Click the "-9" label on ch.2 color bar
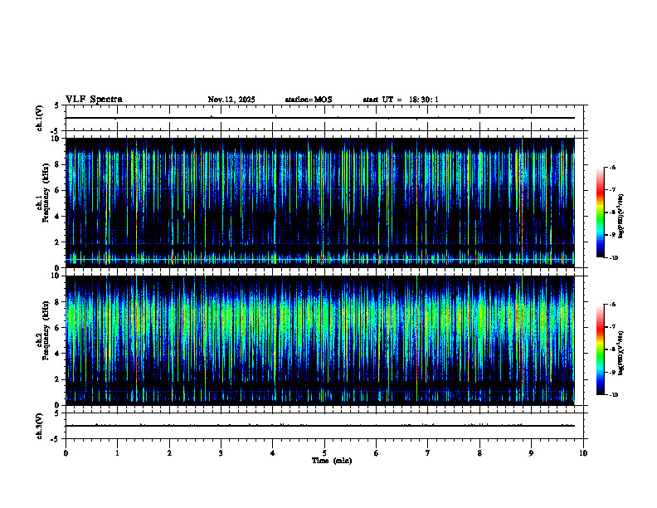 612,373
